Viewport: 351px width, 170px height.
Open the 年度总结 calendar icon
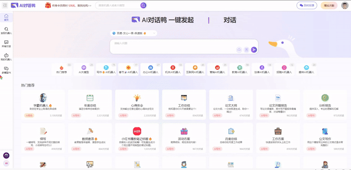90,98
